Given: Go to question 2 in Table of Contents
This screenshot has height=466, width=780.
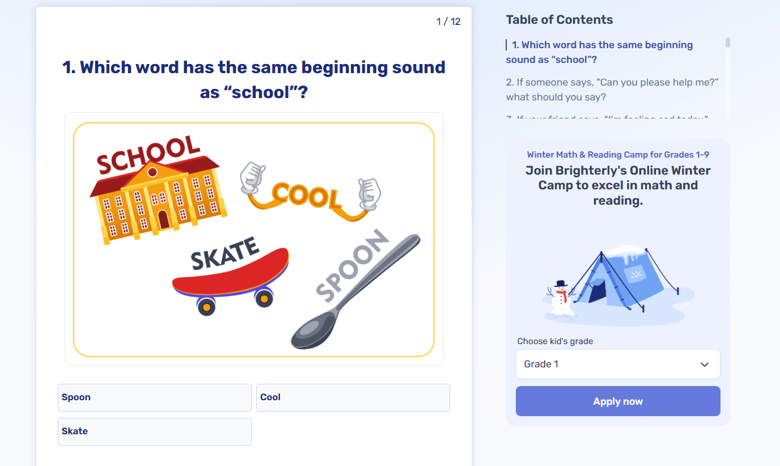Looking at the screenshot, I should pos(612,90).
